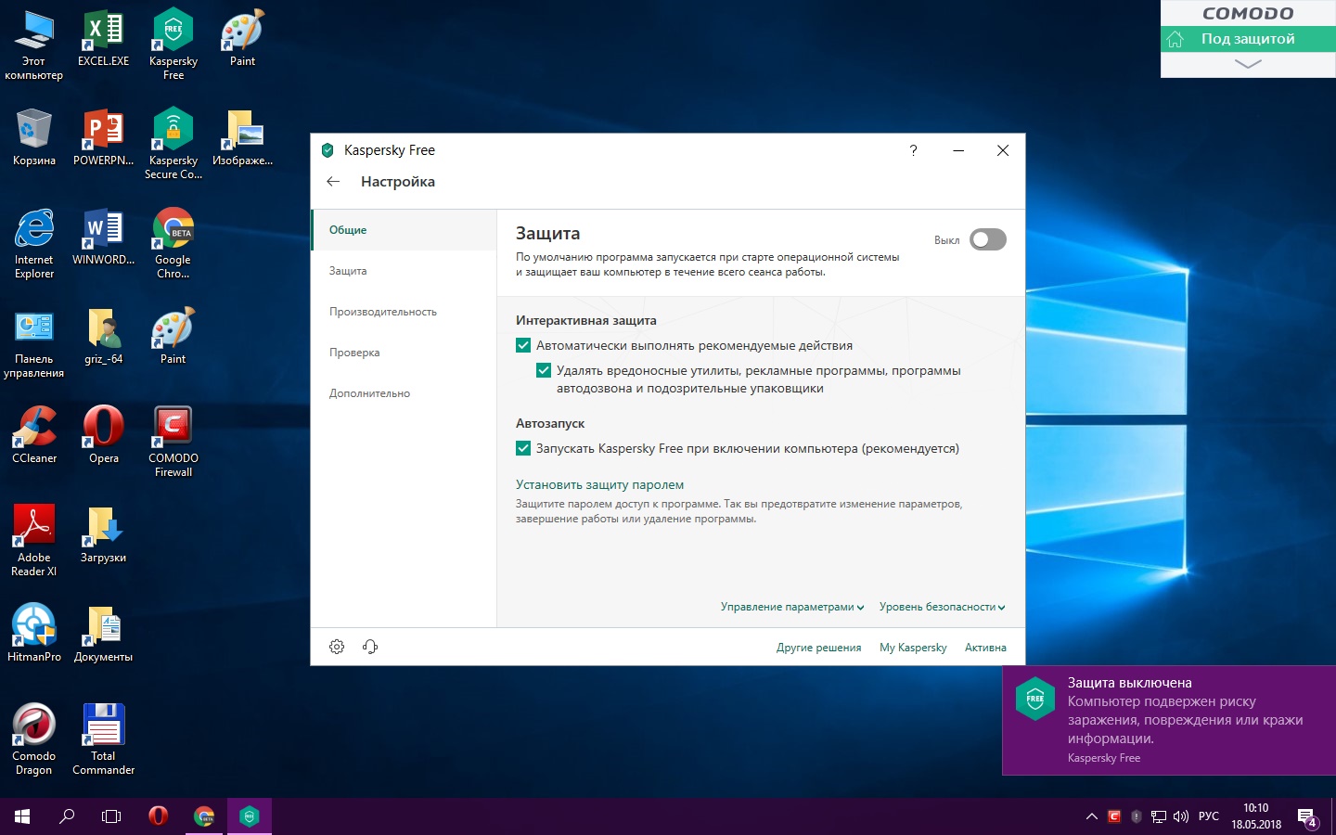This screenshot has width=1336, height=835.
Task: Expand the COMODO widget chevron
Action: point(1248,64)
